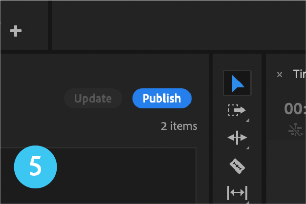The height and width of the screenshot is (204, 306).
Task: Expand Slip tool flyout triangle
Action: 248,202
